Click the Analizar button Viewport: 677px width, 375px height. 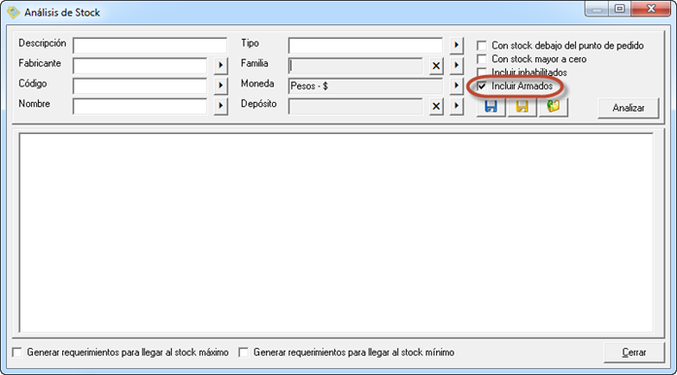pyautogui.click(x=628, y=108)
